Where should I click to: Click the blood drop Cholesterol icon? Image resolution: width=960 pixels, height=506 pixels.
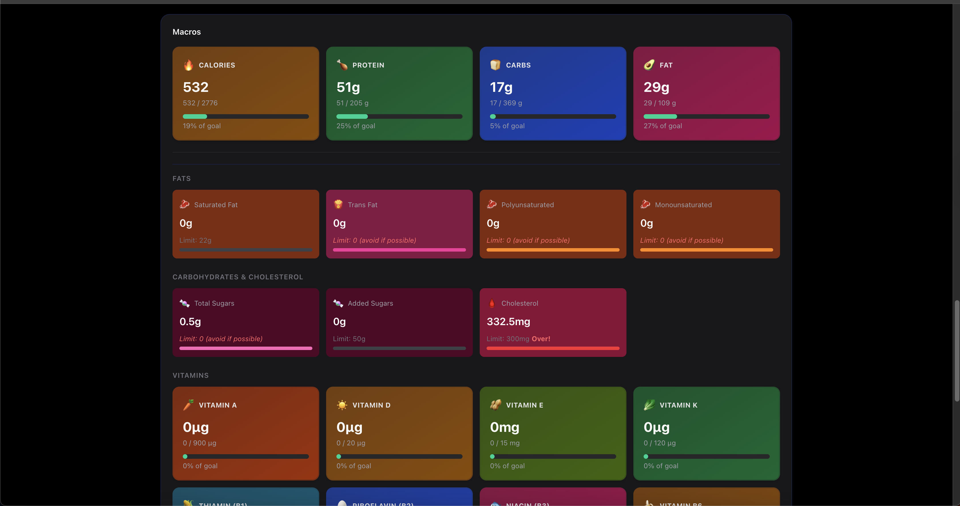point(491,303)
